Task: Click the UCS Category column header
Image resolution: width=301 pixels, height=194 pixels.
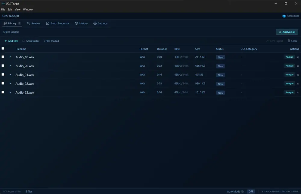Action: [249, 49]
